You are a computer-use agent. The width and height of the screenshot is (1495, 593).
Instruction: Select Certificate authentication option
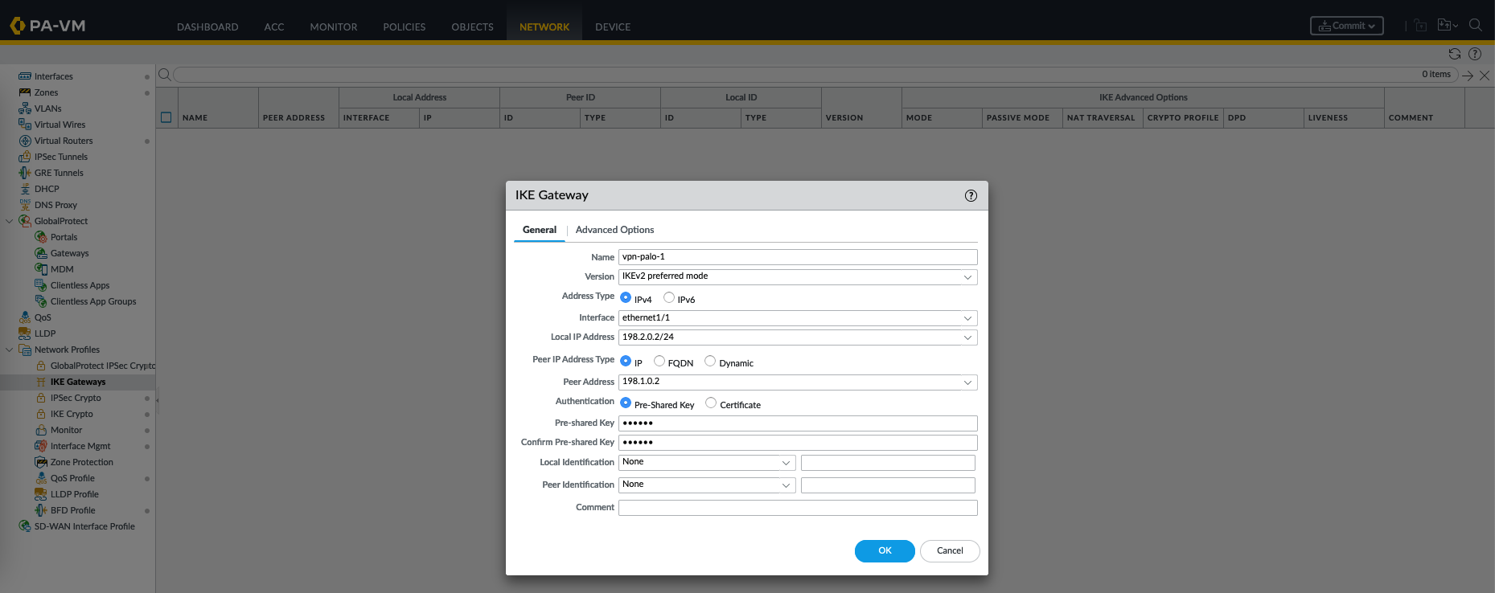711,403
